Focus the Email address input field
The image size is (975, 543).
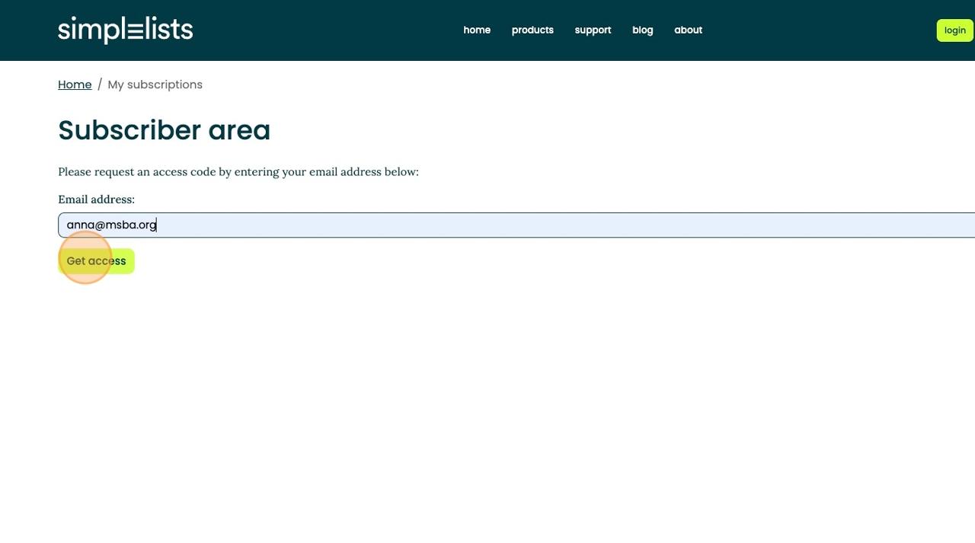tap(516, 225)
